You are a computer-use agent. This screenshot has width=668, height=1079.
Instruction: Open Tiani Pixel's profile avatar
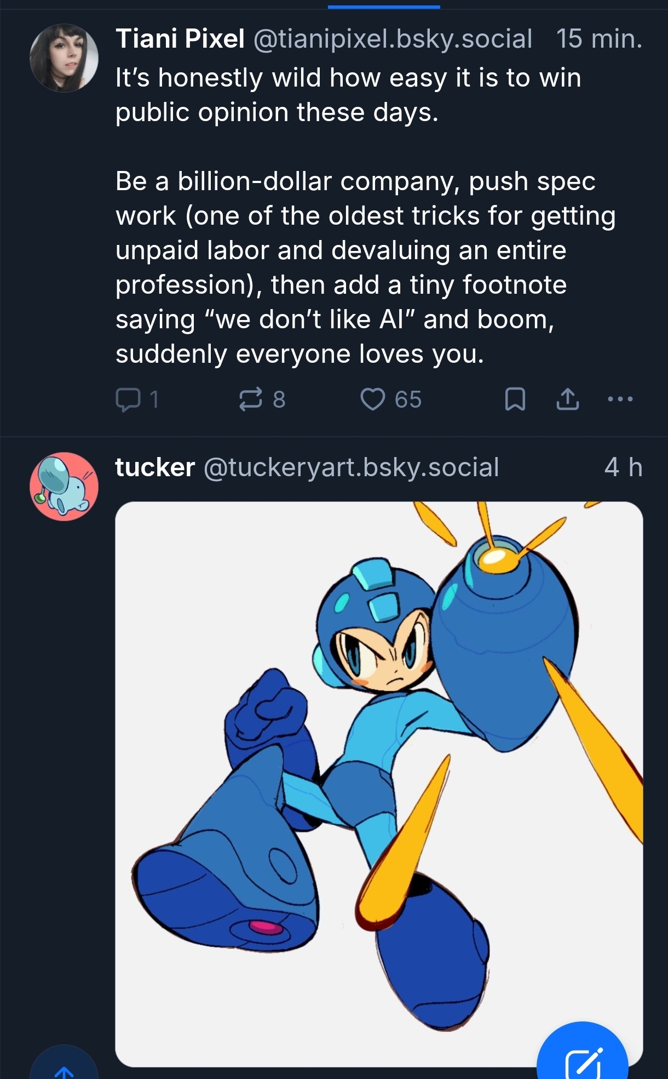[64, 58]
